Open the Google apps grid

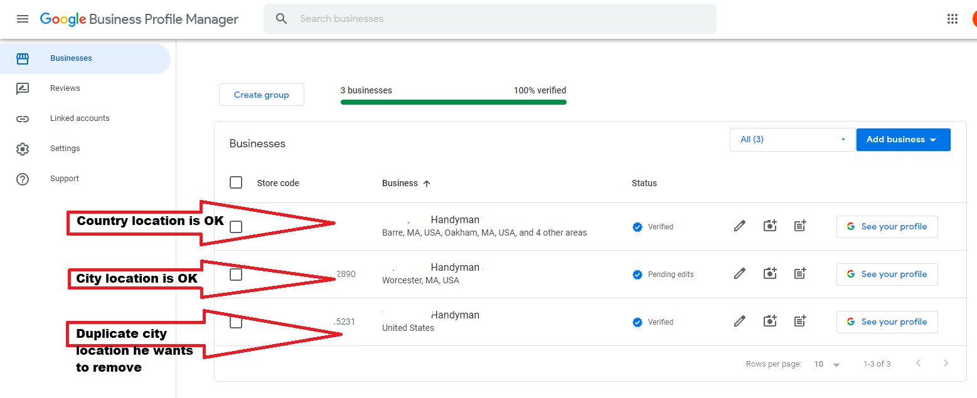coord(953,19)
